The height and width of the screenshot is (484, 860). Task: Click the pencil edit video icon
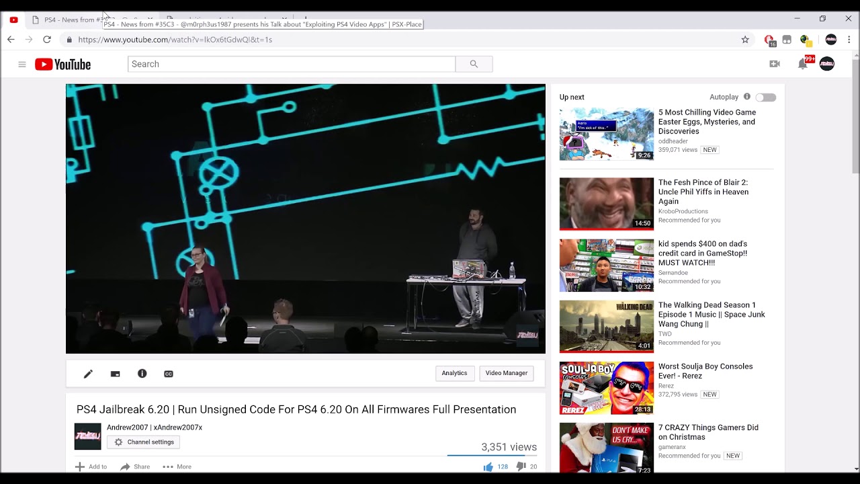pos(88,374)
